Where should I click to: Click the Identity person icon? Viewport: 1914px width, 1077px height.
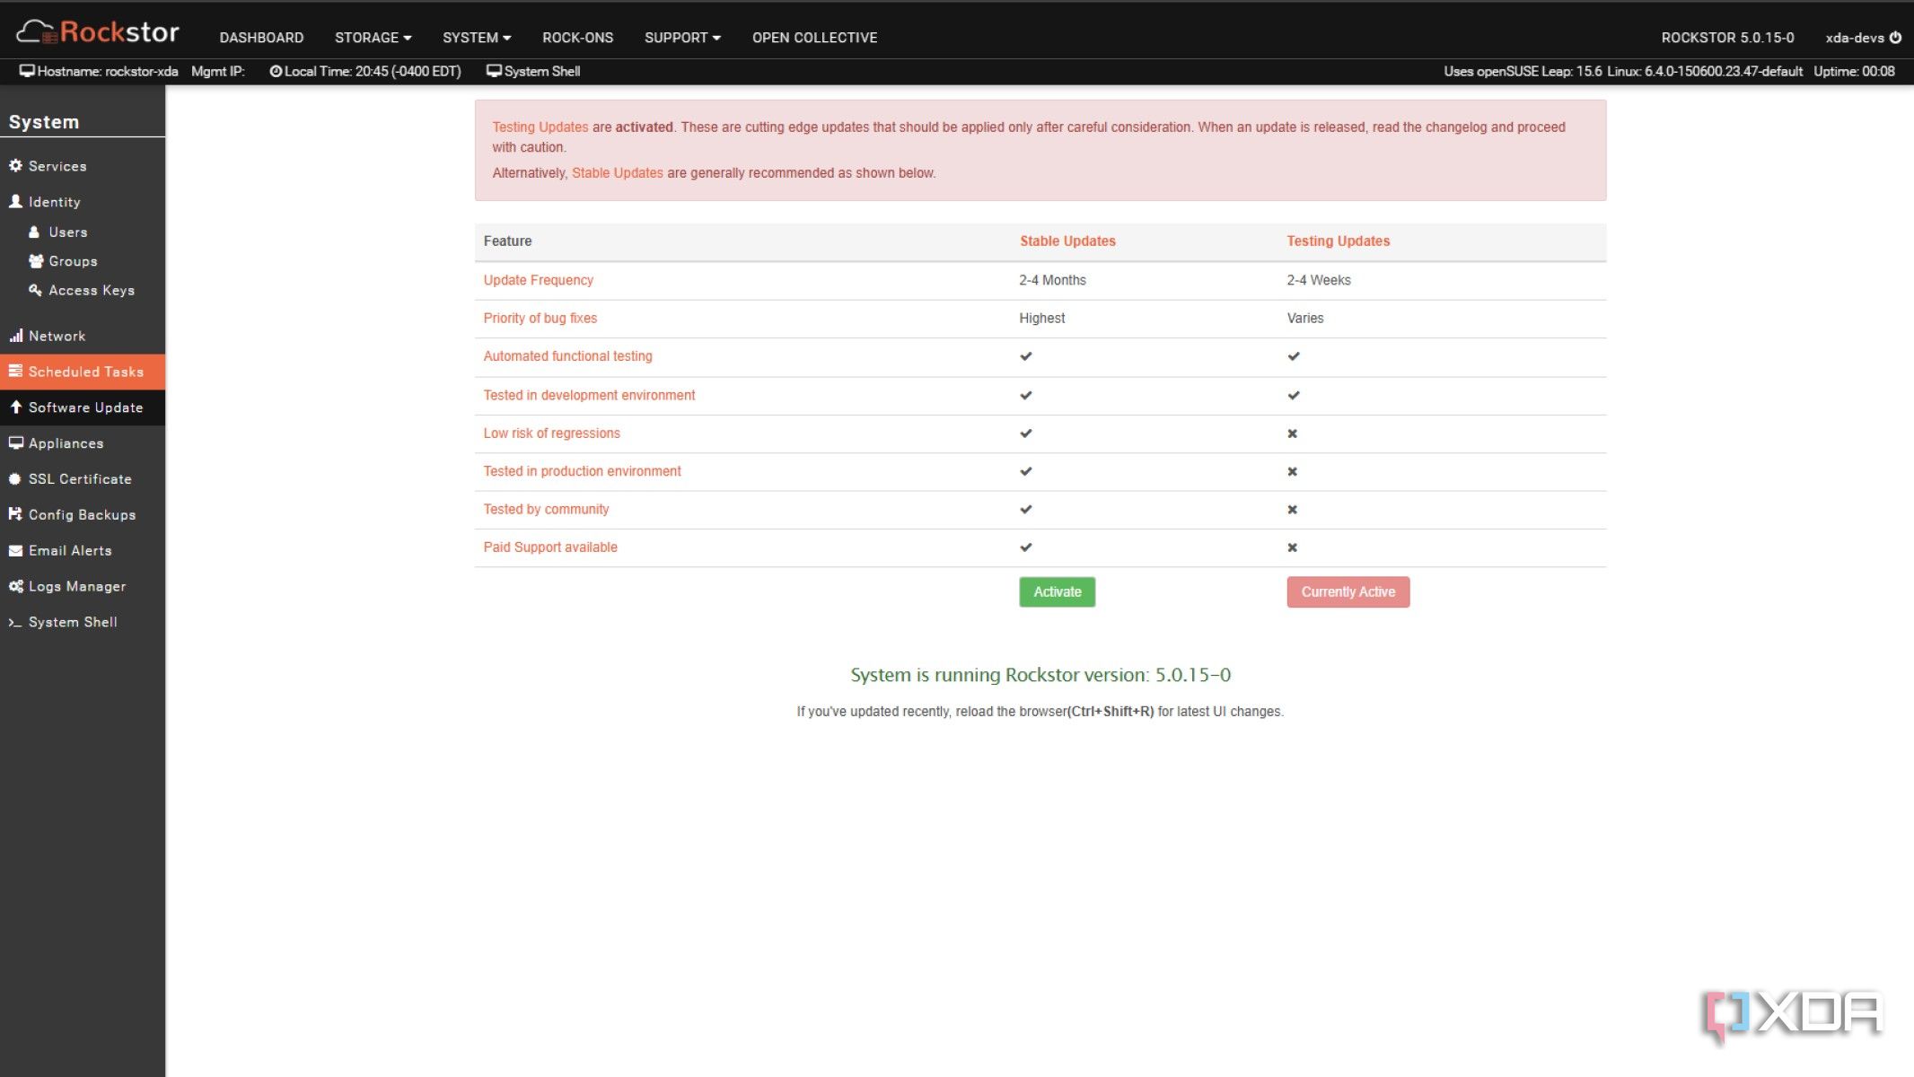point(15,202)
